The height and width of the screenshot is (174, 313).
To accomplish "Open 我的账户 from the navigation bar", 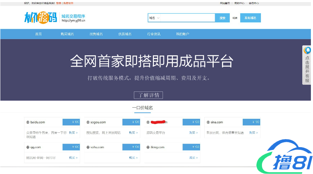I will pyautogui.click(x=183, y=34).
